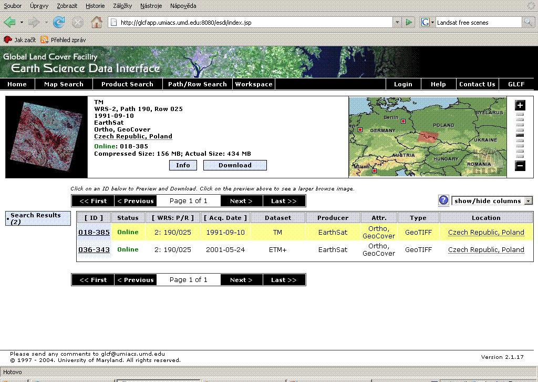Click the map zoom level slider bars
This screenshot has height=382, width=538.
click(x=520, y=135)
